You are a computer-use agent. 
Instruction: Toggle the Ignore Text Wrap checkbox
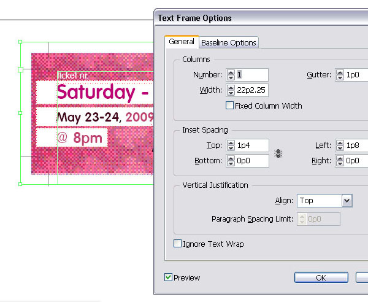tap(177, 244)
